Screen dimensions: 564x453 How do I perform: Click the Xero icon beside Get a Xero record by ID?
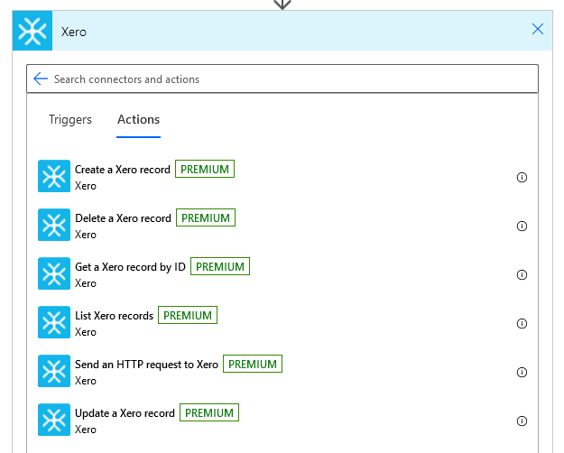coord(54,273)
